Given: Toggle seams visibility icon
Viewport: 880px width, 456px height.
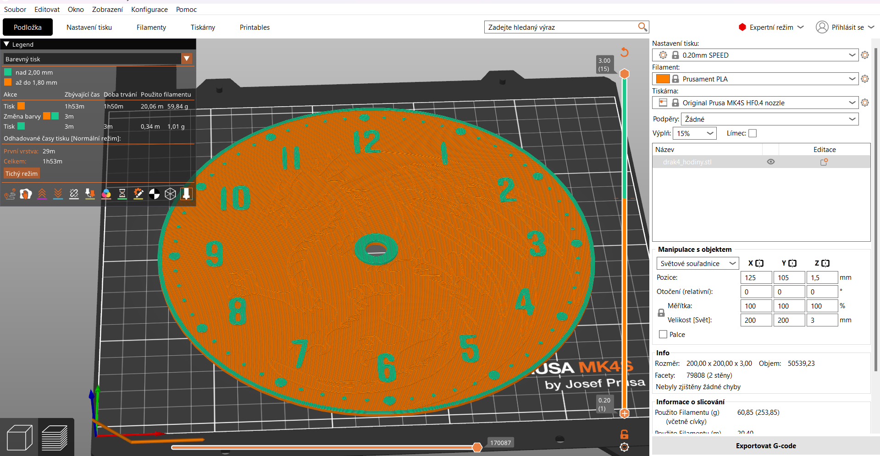Looking at the screenshot, I should (74, 194).
